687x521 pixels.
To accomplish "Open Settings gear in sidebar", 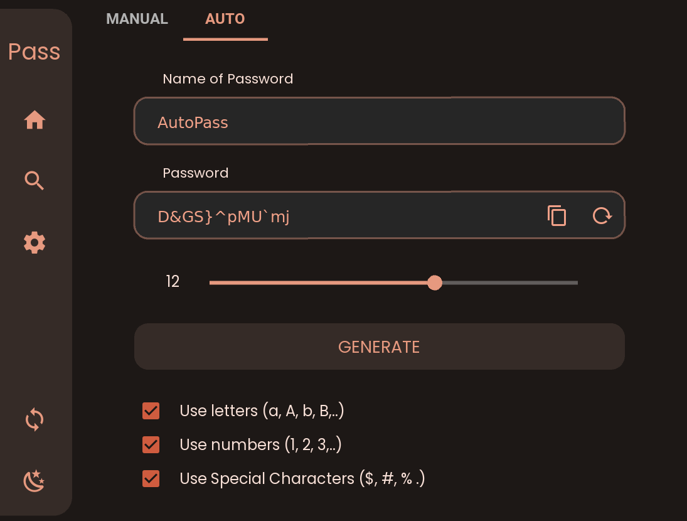I will click(35, 242).
